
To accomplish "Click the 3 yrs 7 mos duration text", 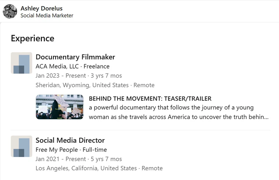I will pyautogui.click(x=106, y=75).
